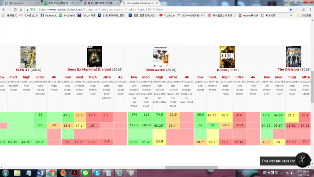Switch to the Mobile01 discussion tab
The height and width of the screenshot is (177, 314).
click(x=61, y=3)
